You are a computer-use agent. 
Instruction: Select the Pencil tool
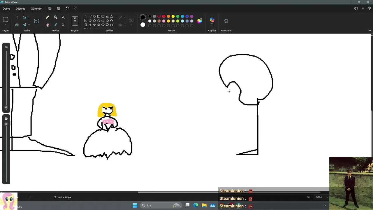tap(47, 17)
